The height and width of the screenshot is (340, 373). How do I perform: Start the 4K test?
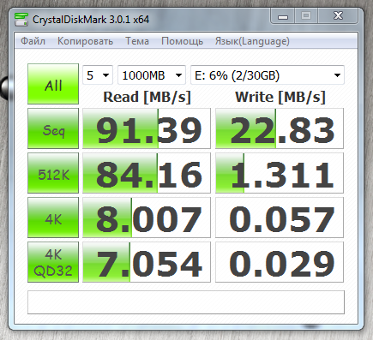tap(53, 218)
